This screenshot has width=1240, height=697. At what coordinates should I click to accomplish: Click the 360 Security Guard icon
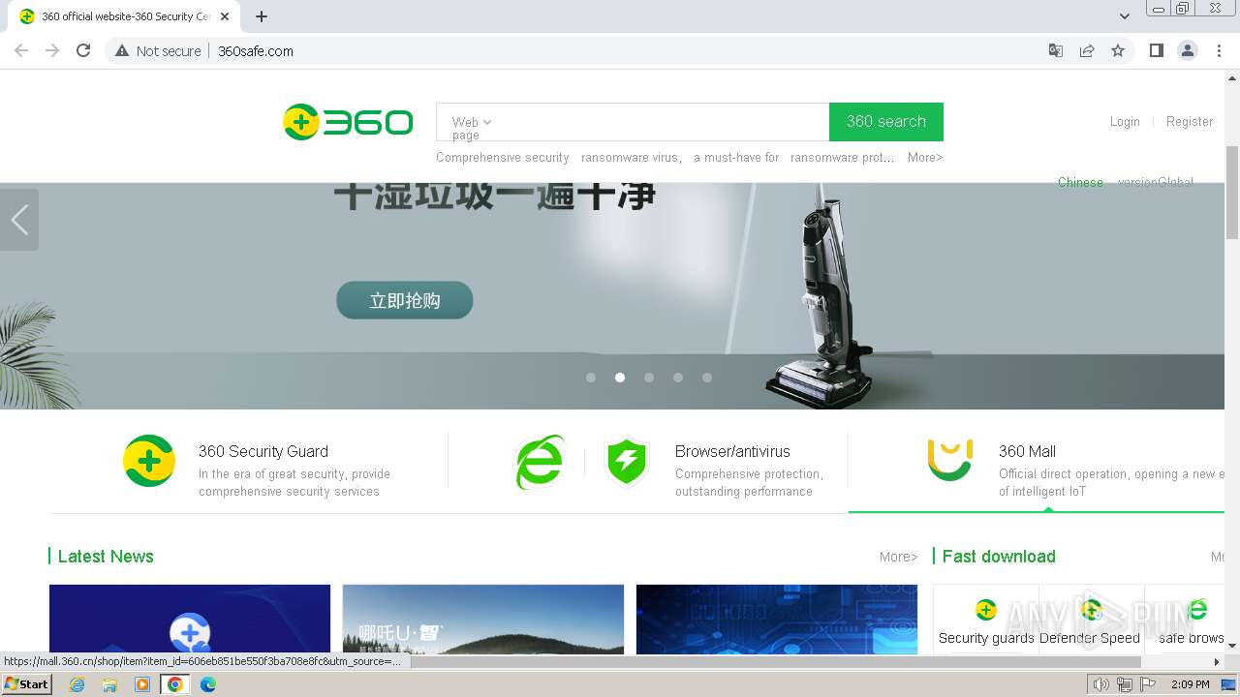click(149, 461)
